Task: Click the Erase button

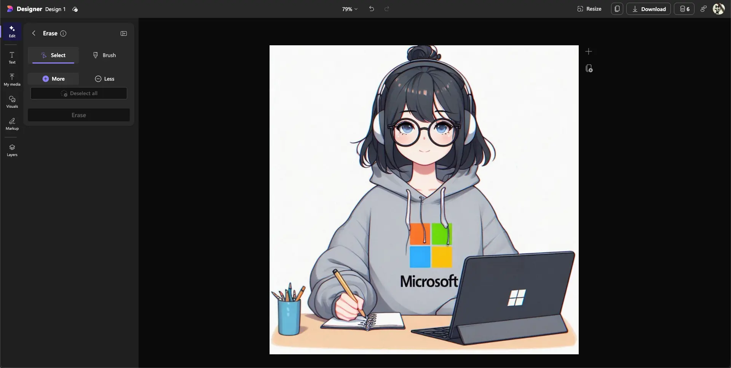Action: 79,115
